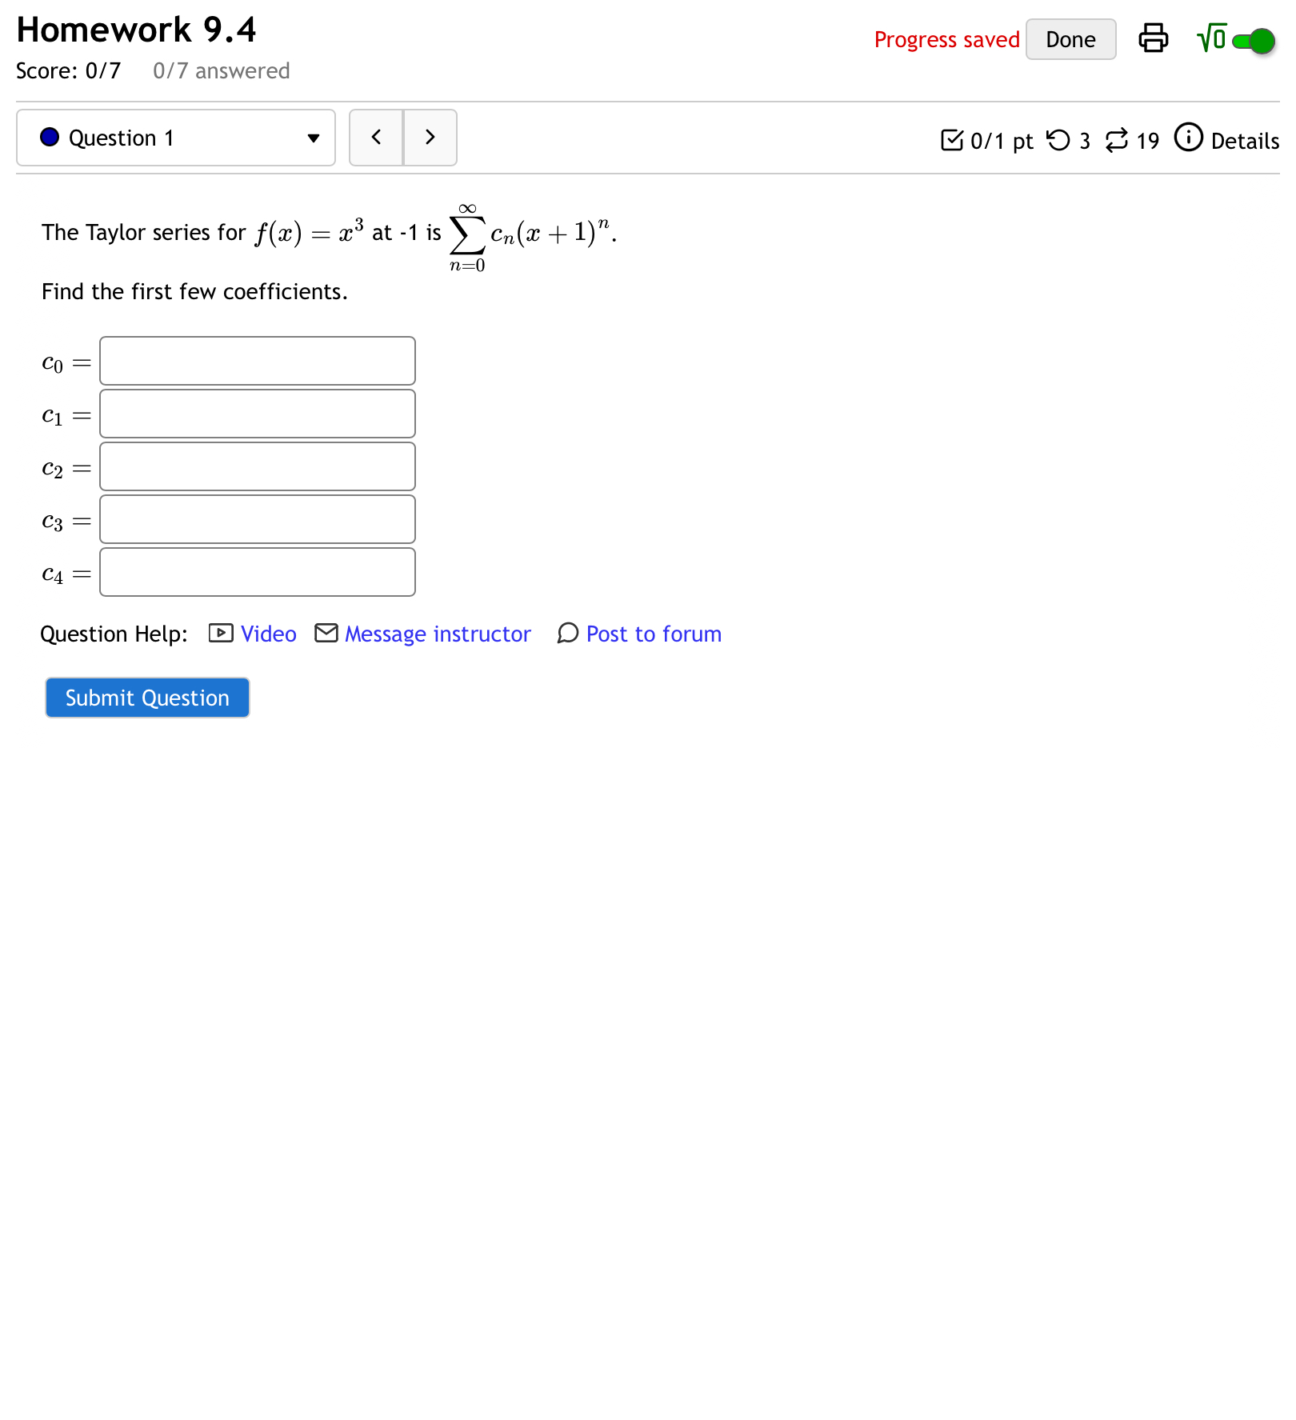Toggle the green switch in the top-right corner
Viewport: 1296px width, 1420px height.
tap(1256, 39)
